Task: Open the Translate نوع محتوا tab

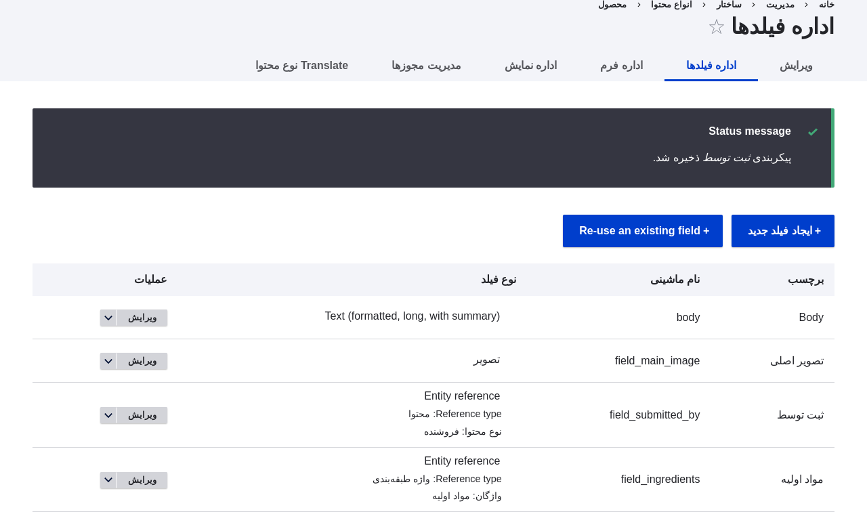Action: (x=301, y=64)
